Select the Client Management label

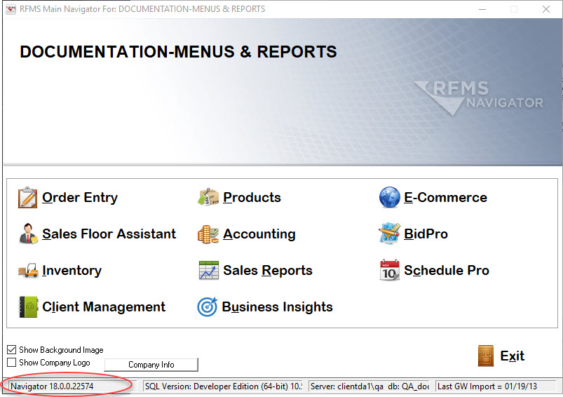point(104,307)
